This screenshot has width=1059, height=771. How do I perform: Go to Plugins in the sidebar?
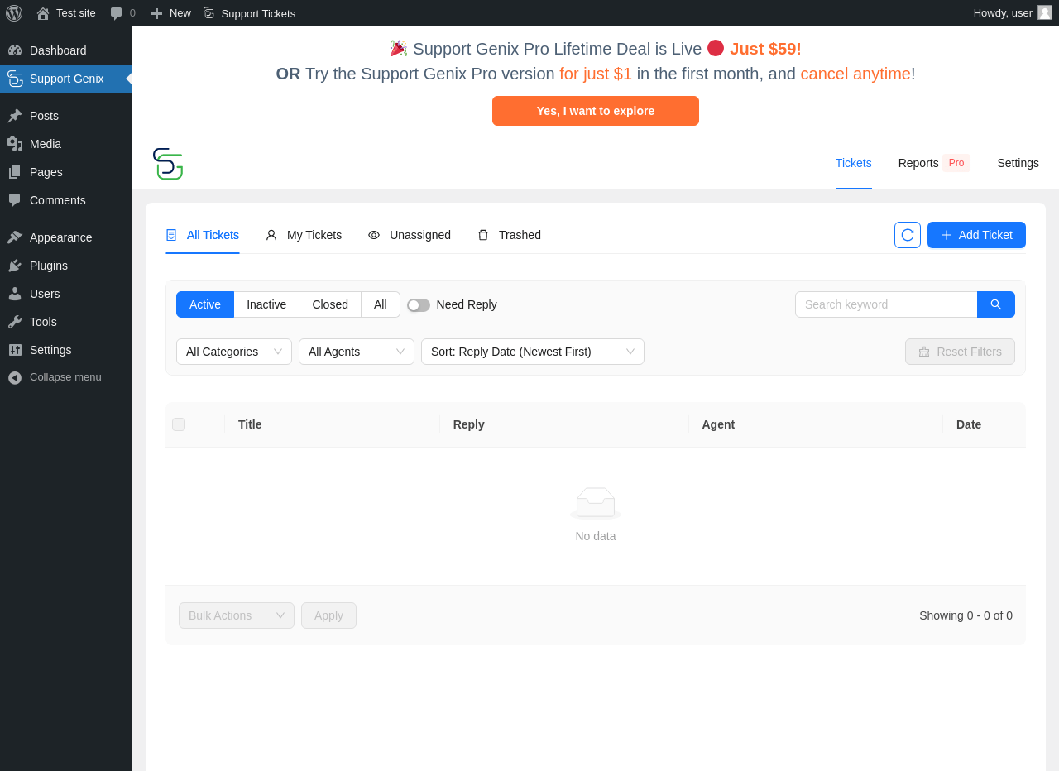point(66,266)
